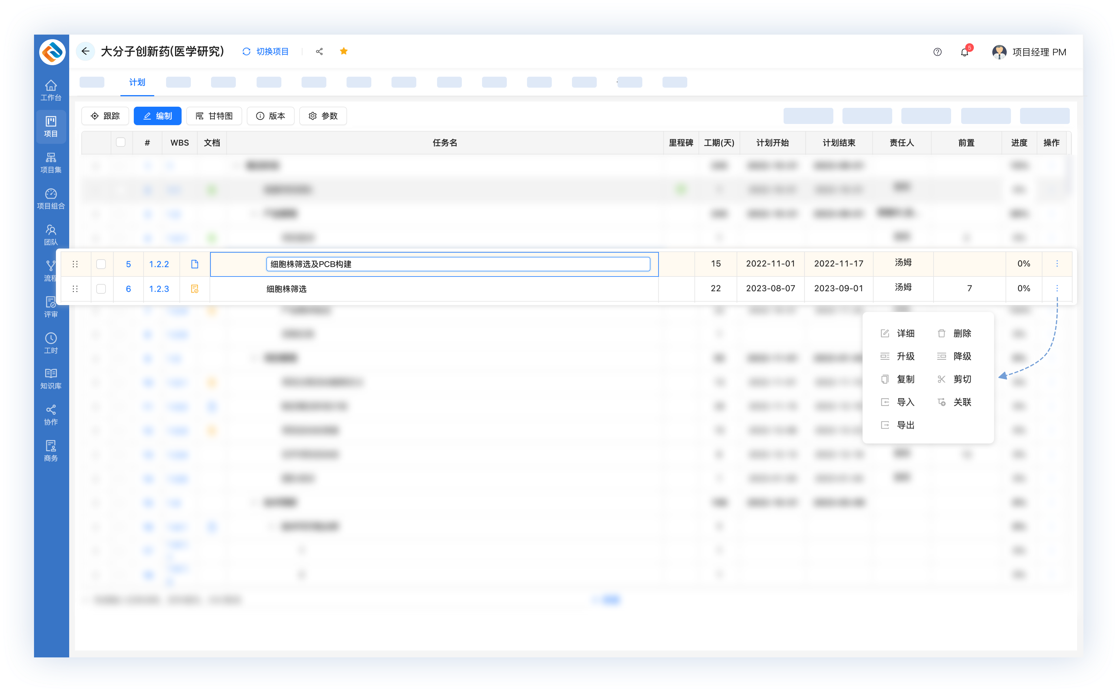Click the 甘特图 button

(x=214, y=116)
